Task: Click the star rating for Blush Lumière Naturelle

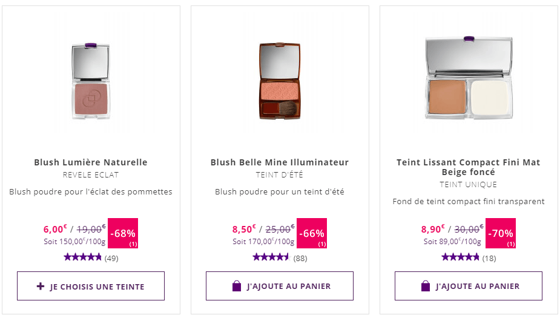Action: click(x=83, y=257)
